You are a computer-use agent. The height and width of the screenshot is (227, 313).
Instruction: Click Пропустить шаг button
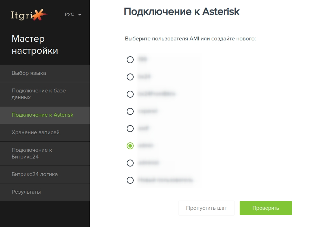(206, 208)
